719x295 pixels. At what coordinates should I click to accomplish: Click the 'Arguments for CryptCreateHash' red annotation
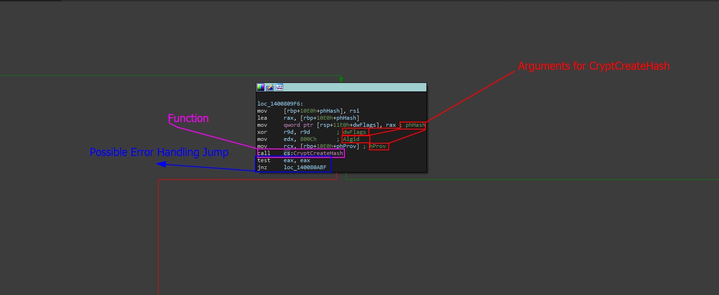point(593,66)
